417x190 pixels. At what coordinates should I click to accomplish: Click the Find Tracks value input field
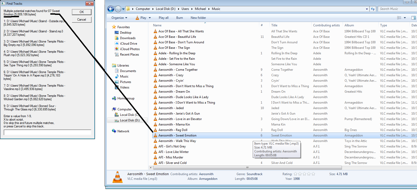[48, 132]
